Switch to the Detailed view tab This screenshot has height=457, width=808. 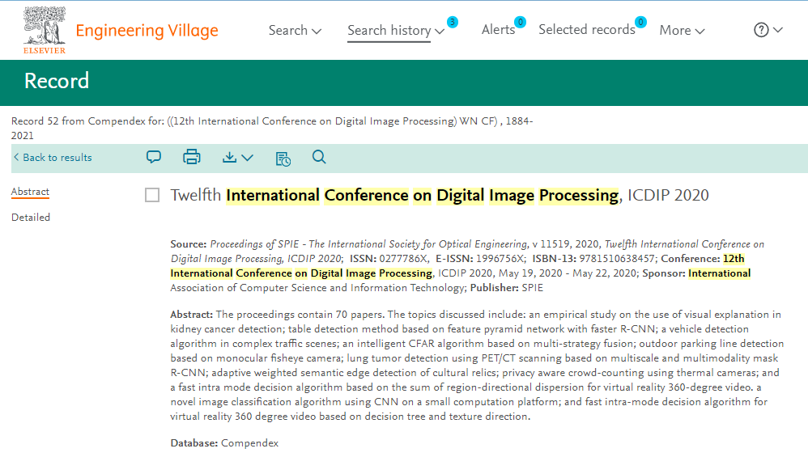[31, 218]
